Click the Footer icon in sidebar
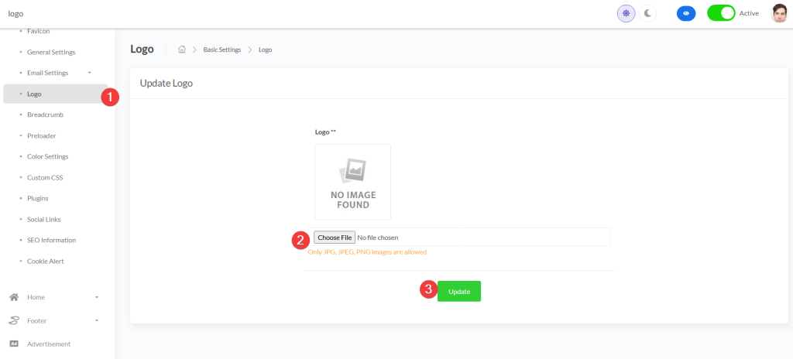 (x=13, y=320)
